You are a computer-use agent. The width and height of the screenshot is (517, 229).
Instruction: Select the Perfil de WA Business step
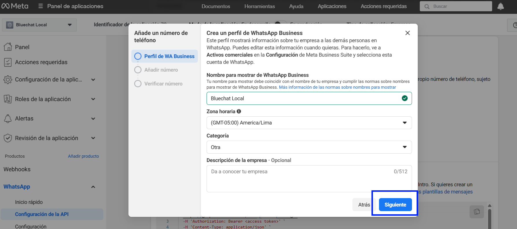tap(165, 56)
